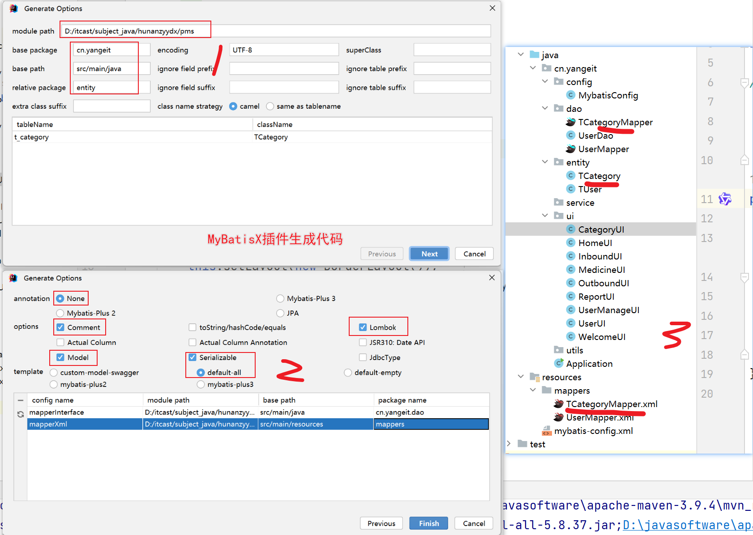The image size is (753, 535).
Task: Select the mapperInterface config row
Action: (x=85, y=412)
